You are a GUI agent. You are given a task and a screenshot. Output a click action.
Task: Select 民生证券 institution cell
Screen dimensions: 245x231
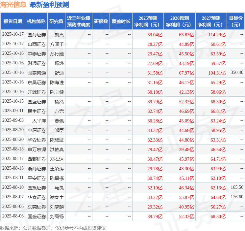pyautogui.click(x=37, y=111)
